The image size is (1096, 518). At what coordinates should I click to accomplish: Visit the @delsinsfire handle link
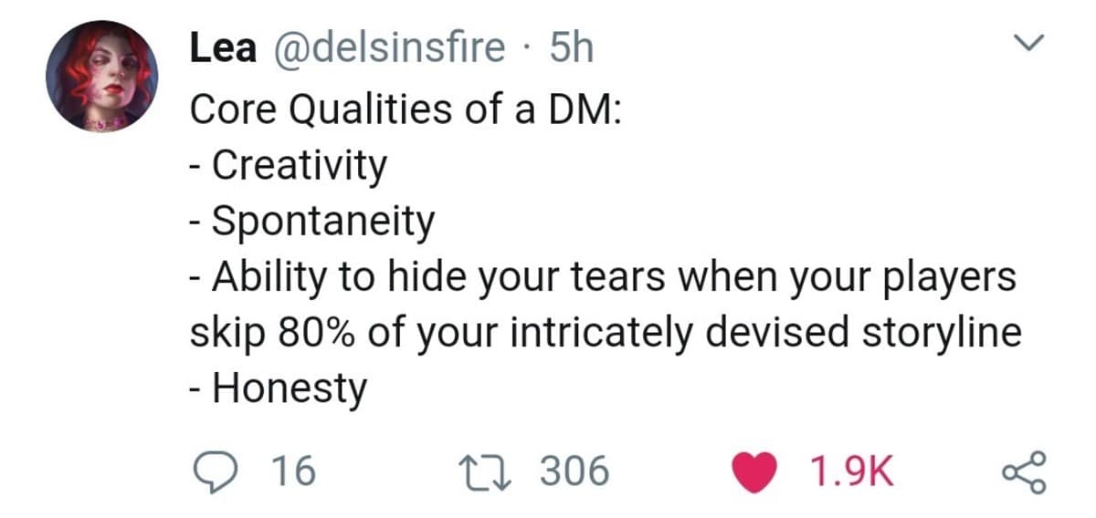(387, 49)
